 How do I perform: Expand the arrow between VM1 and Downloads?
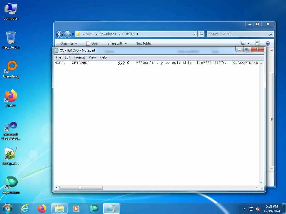tap(96, 34)
